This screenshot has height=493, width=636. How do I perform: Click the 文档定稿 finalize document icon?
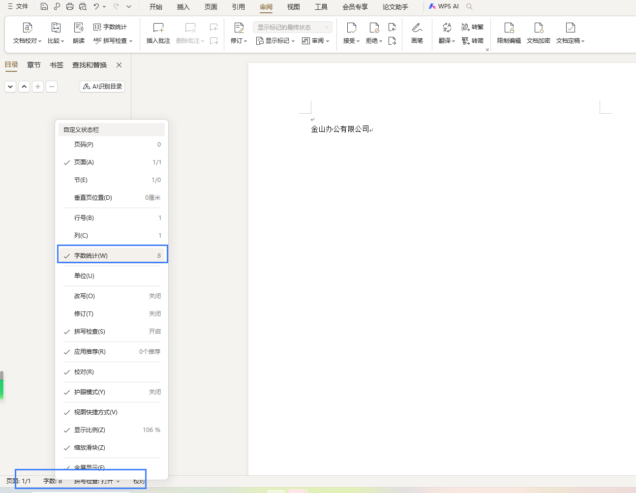tap(571, 28)
